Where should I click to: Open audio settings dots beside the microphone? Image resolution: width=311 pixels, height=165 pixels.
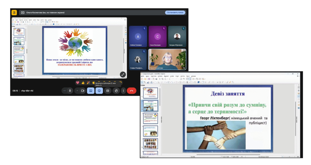pos(65,90)
